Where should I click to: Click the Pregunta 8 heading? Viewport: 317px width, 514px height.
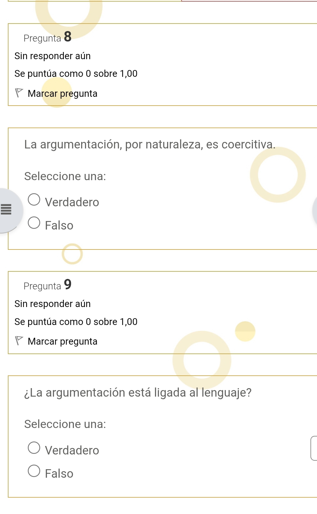pyautogui.click(x=47, y=38)
